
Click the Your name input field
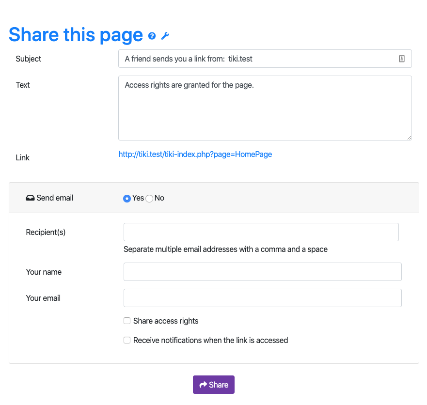tap(263, 272)
